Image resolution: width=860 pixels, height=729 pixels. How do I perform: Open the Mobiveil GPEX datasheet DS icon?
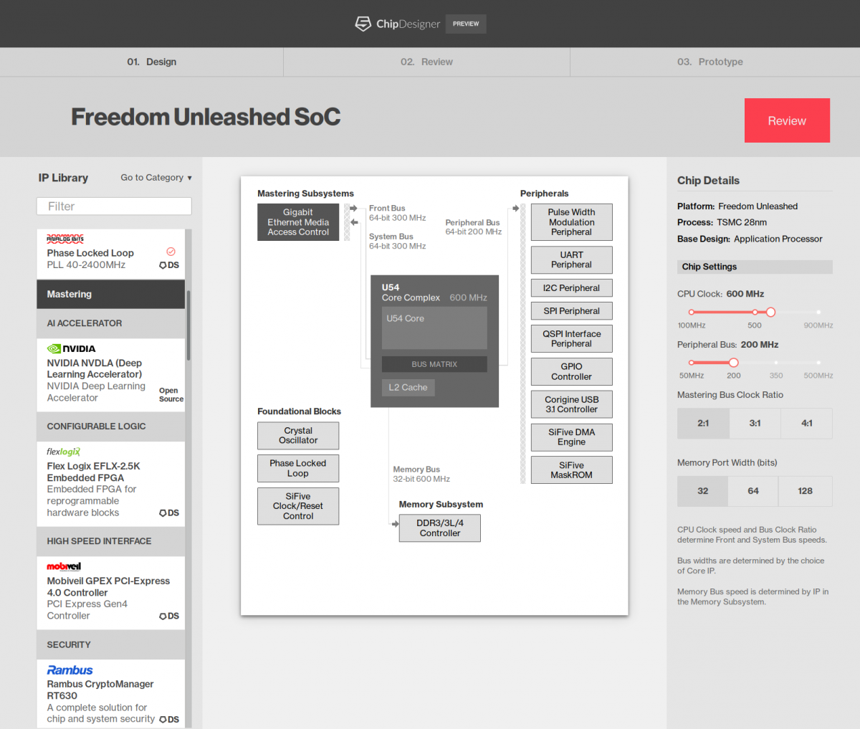tap(169, 616)
